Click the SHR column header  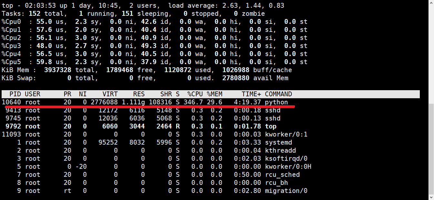tap(166, 94)
